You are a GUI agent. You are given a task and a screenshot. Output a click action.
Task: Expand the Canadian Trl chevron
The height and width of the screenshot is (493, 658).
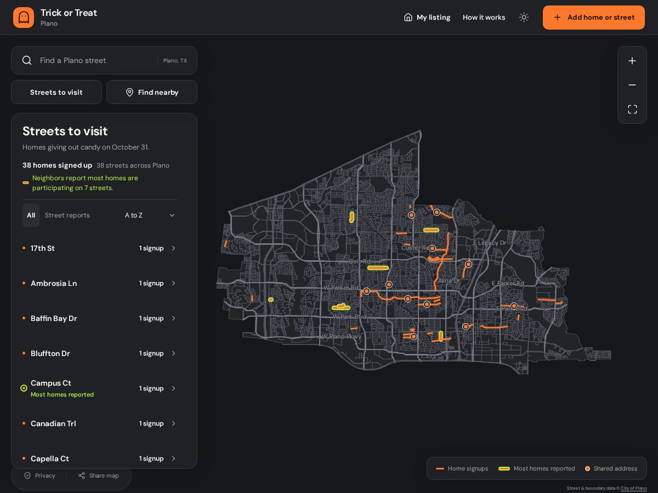tap(173, 423)
